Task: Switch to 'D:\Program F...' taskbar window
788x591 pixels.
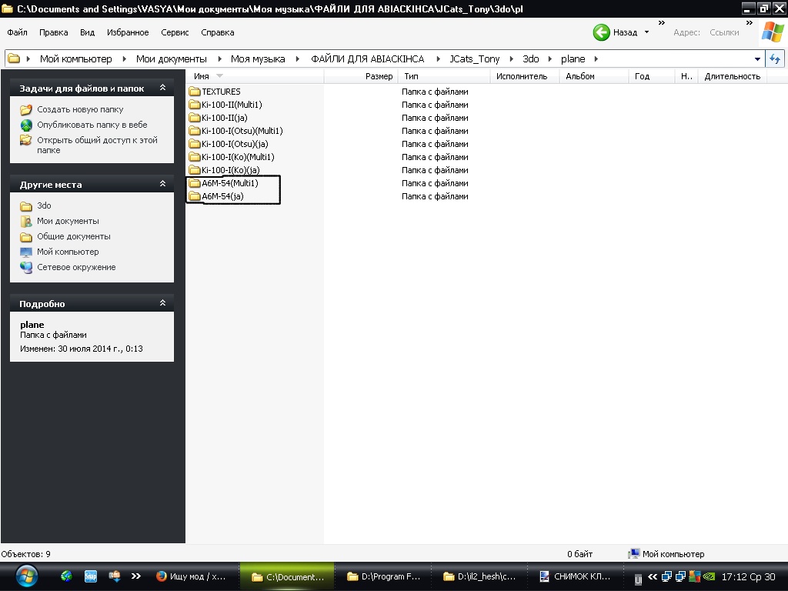Action: 383,576
